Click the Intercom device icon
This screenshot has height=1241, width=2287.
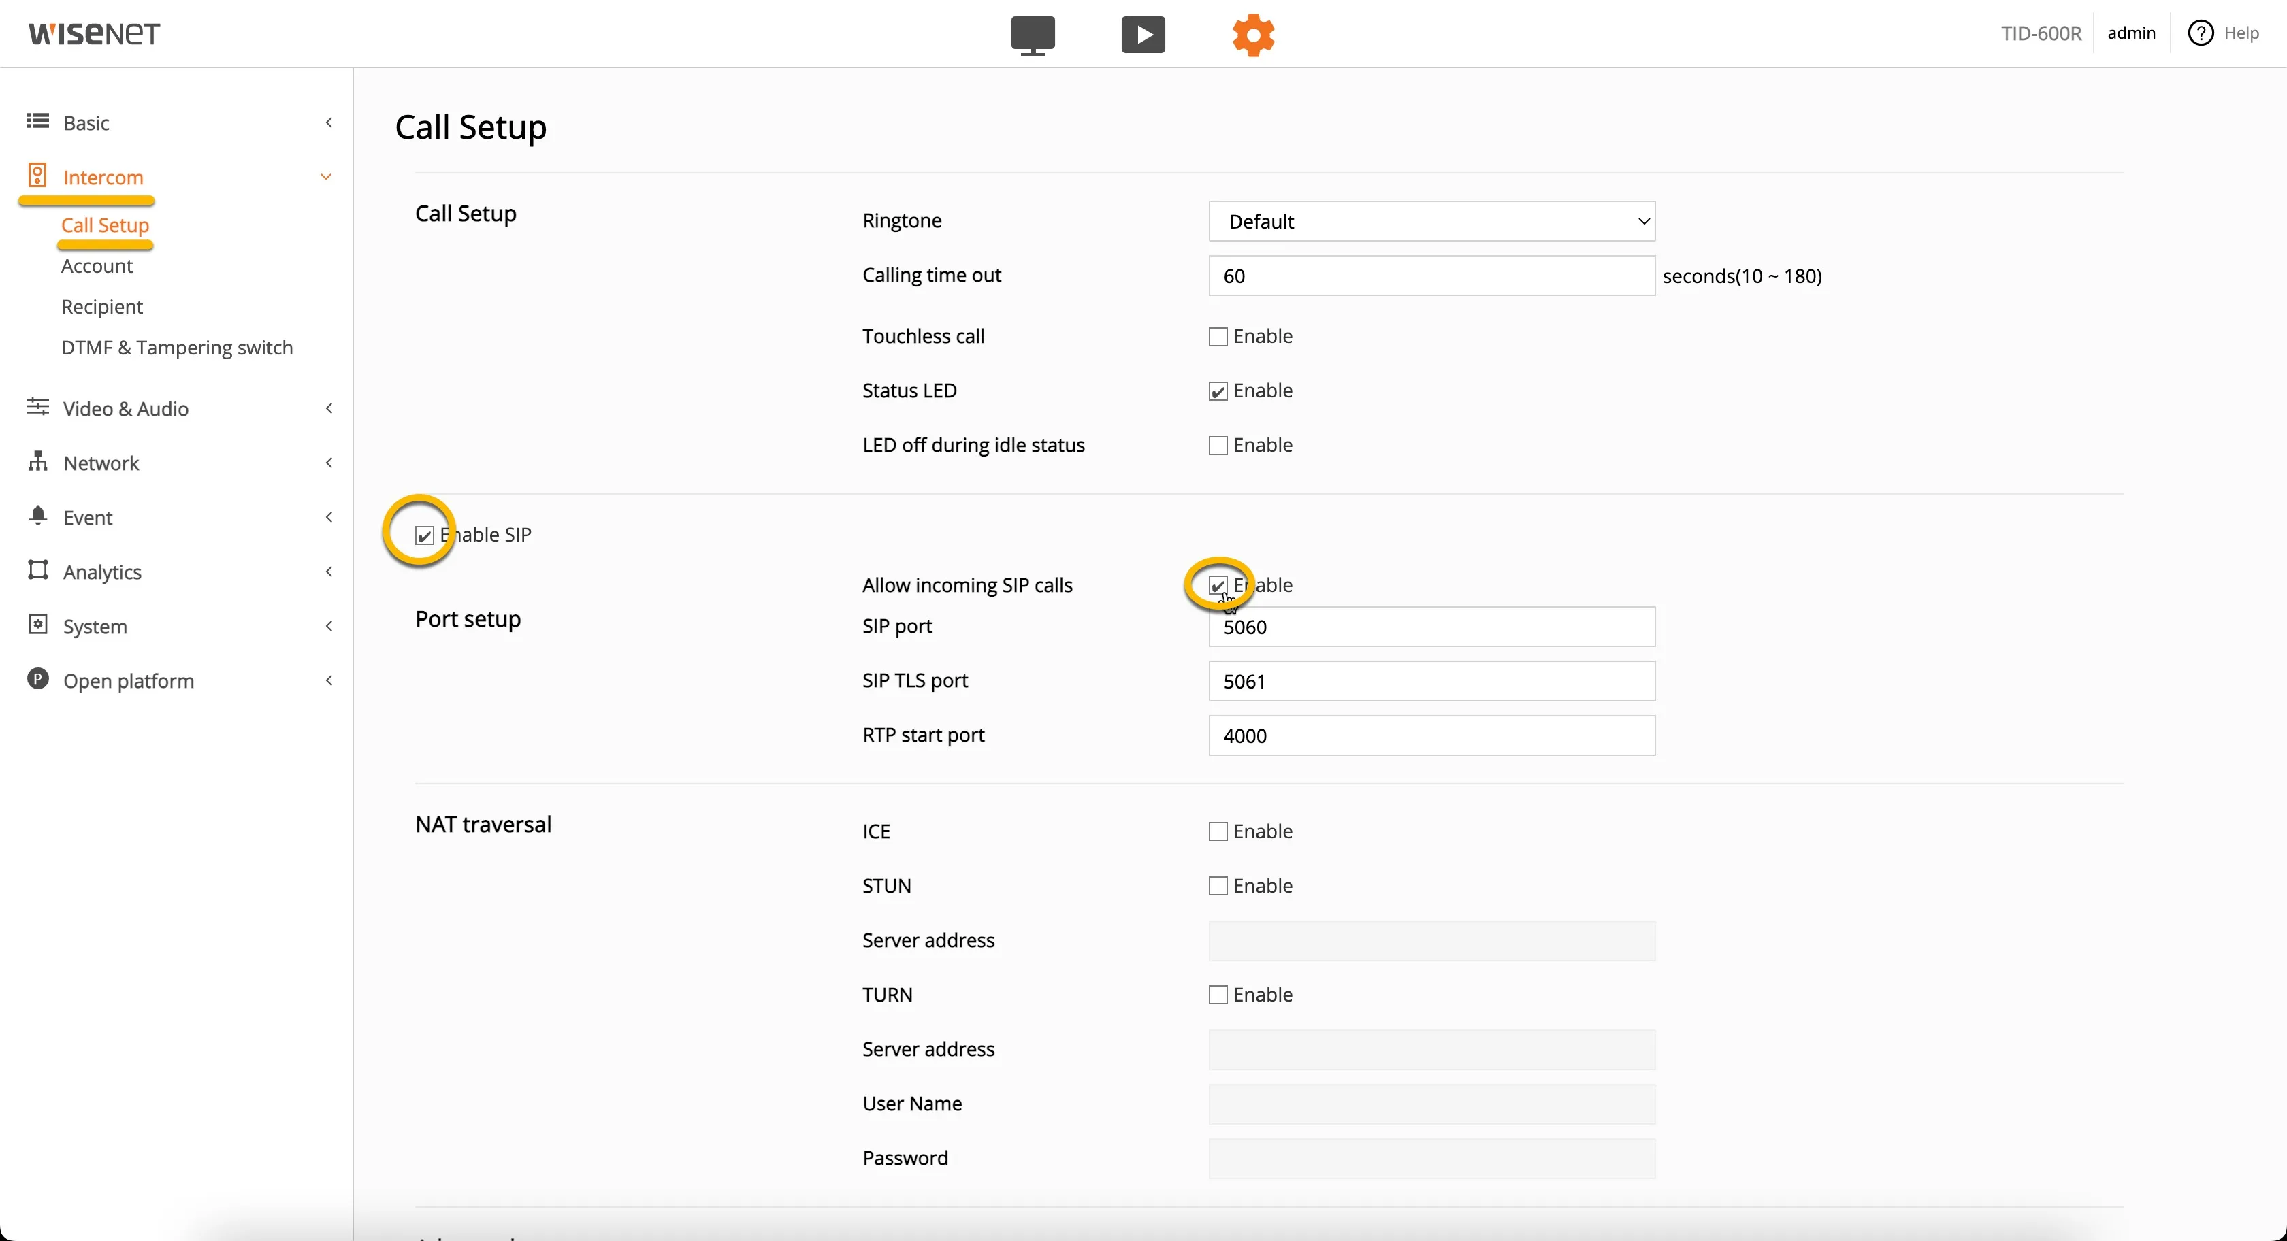[37, 175]
